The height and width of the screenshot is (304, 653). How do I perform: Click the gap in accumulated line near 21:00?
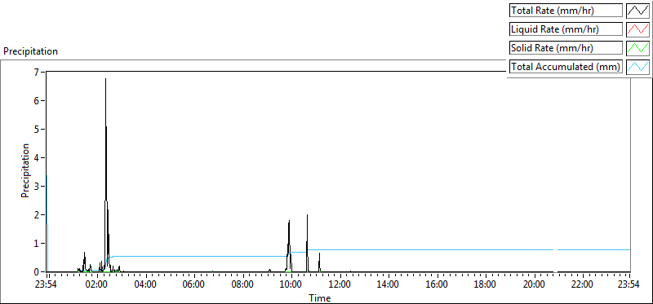tap(556, 249)
